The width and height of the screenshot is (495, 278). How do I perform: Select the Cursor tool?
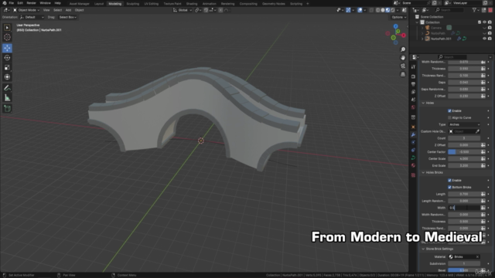coord(7,38)
